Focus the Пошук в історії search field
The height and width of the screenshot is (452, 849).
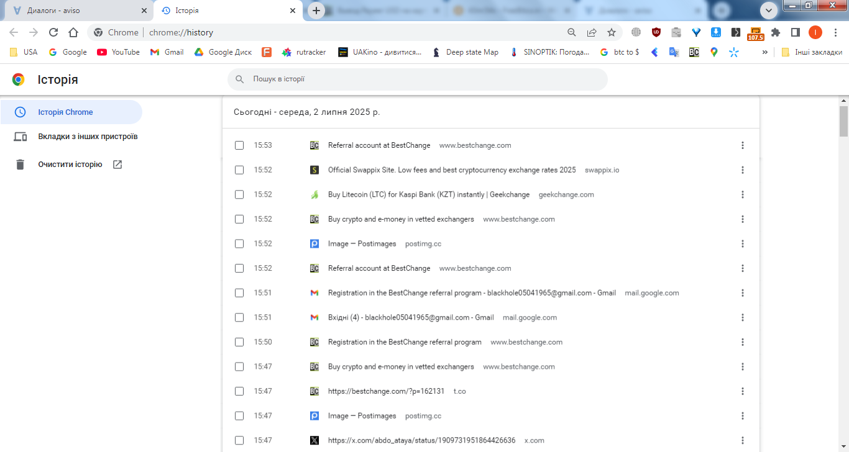(418, 79)
